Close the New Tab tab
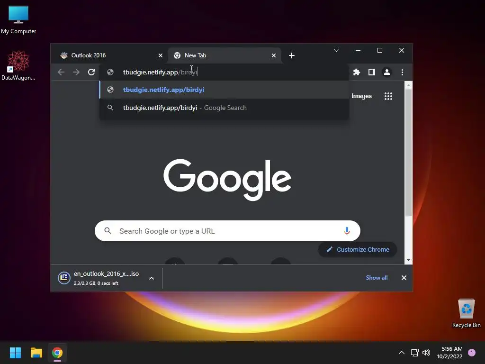485x364 pixels. pyautogui.click(x=273, y=55)
